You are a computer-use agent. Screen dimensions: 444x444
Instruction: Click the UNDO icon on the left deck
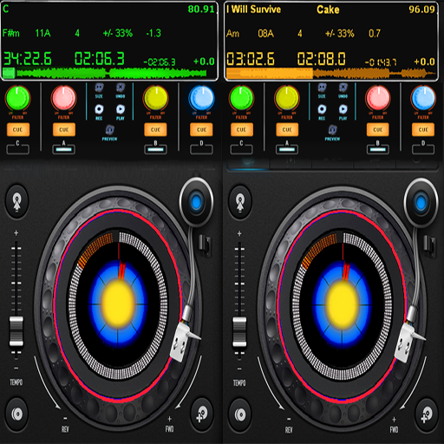point(121,88)
